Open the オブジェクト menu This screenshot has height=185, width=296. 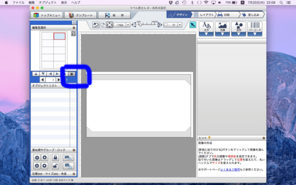[47, 2]
